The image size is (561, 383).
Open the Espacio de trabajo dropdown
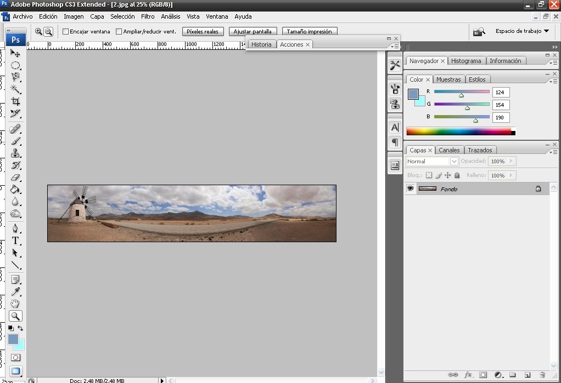(x=522, y=31)
